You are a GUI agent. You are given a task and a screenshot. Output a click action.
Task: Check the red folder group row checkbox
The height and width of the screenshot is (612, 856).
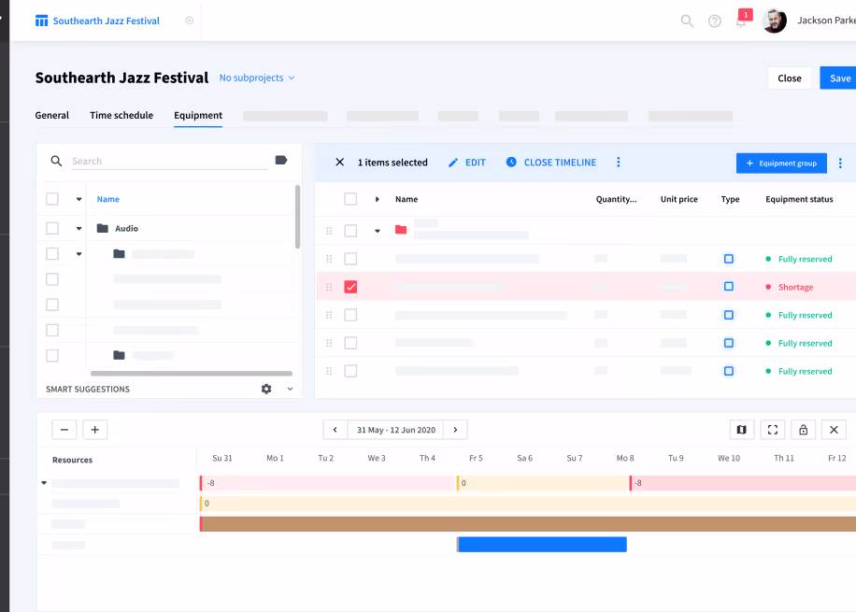click(x=350, y=231)
